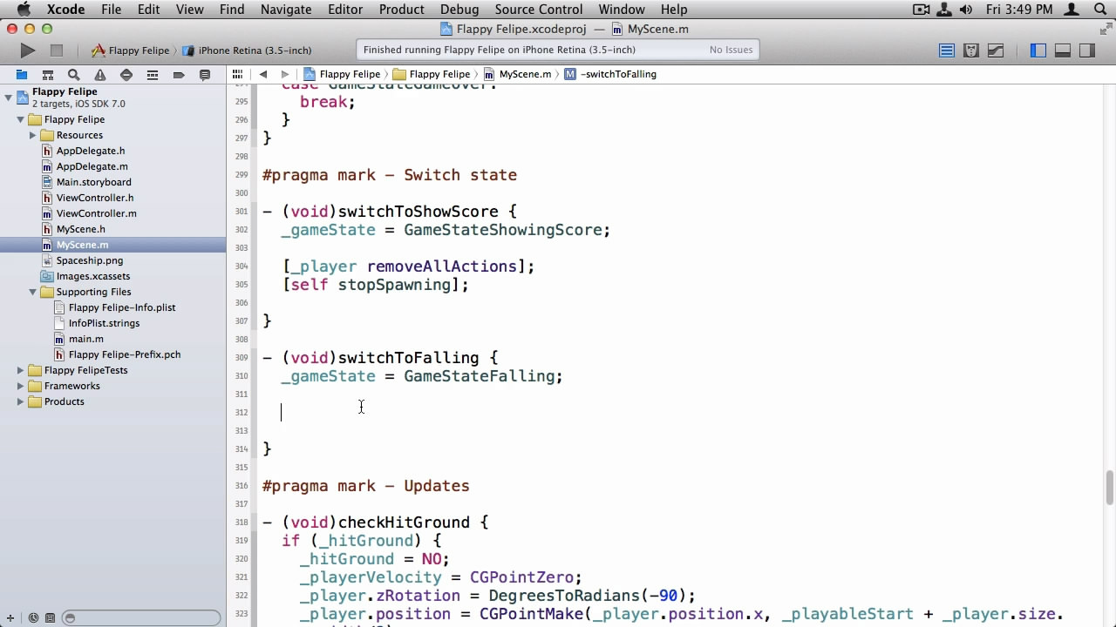The height and width of the screenshot is (627, 1116).
Task: Click the Stop button in toolbar
Action: coord(57,51)
